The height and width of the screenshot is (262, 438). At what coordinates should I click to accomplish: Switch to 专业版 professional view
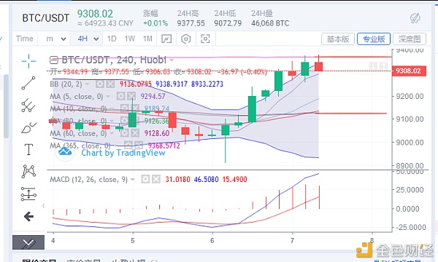(x=374, y=39)
